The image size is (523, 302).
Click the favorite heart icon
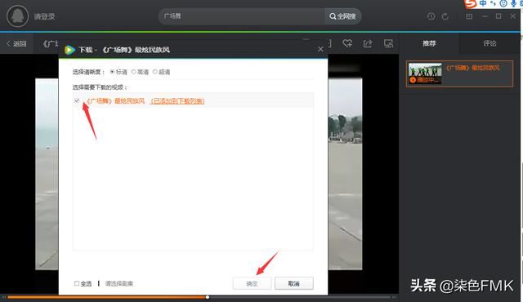(347, 43)
